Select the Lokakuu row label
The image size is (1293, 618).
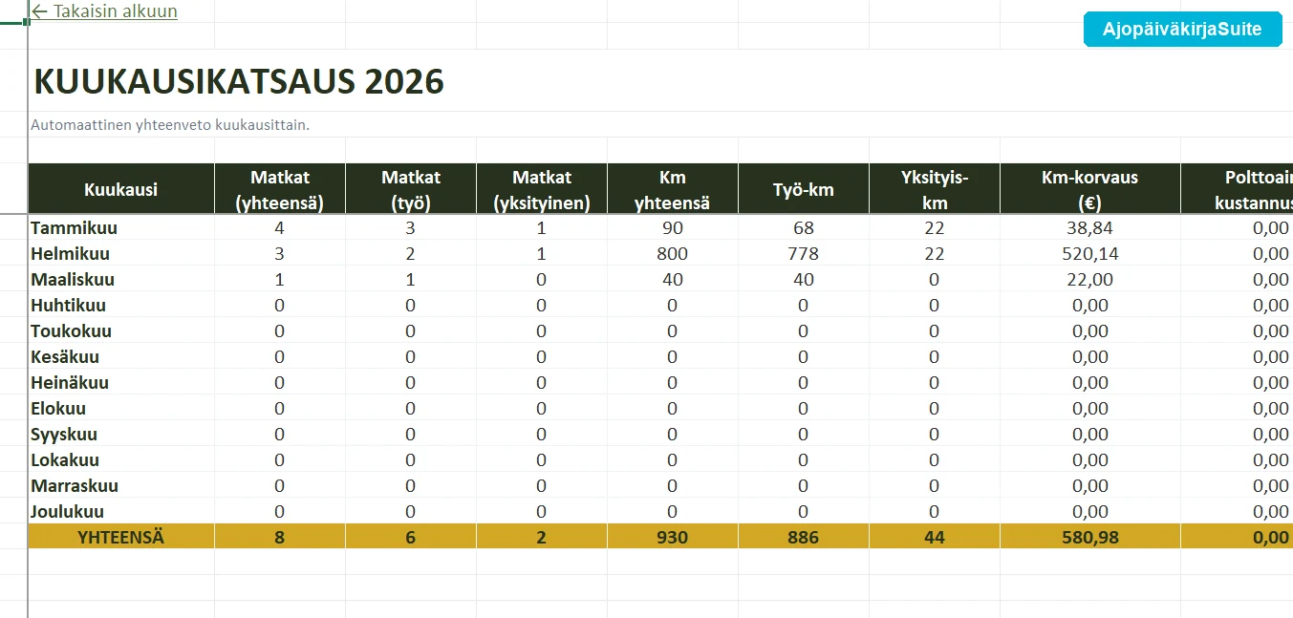point(65,460)
